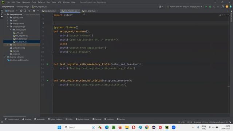Open Project panel settings gear

(x=34, y=11)
